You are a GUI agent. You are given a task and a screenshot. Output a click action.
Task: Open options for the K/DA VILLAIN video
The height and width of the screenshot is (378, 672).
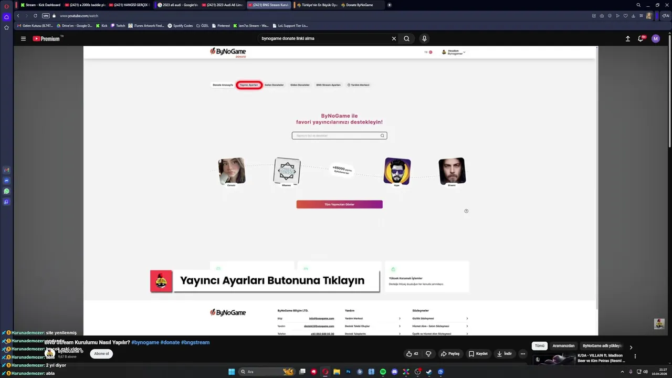[x=635, y=356]
